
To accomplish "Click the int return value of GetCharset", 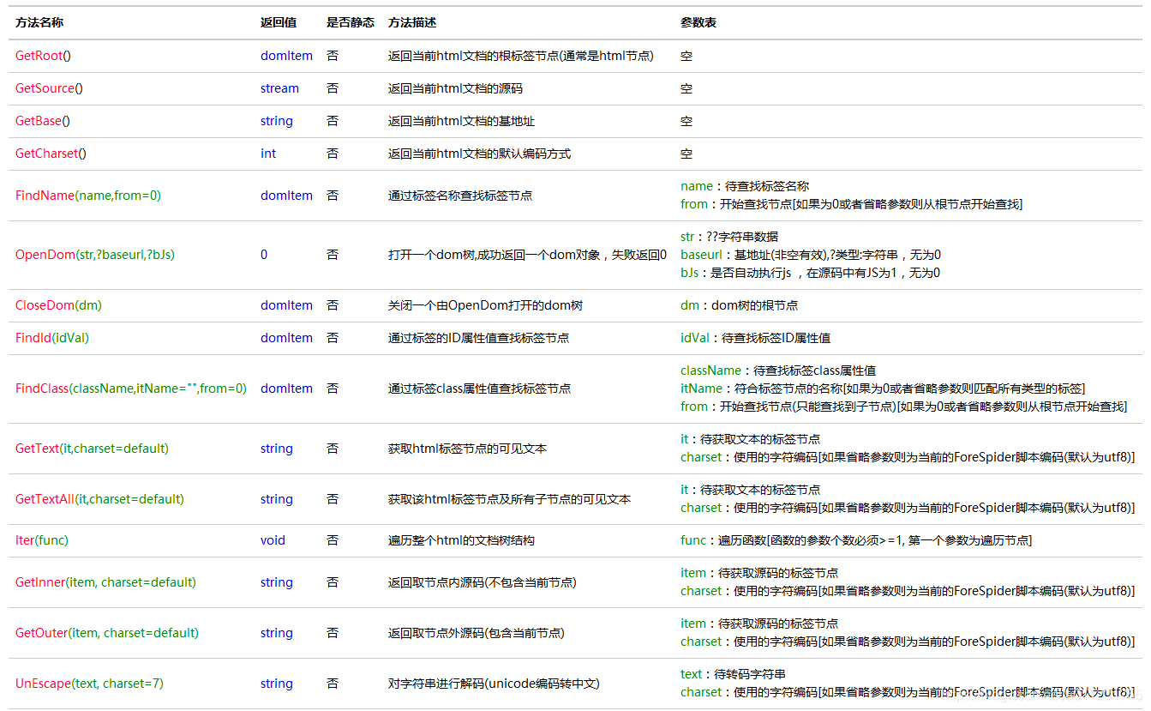I will point(268,154).
